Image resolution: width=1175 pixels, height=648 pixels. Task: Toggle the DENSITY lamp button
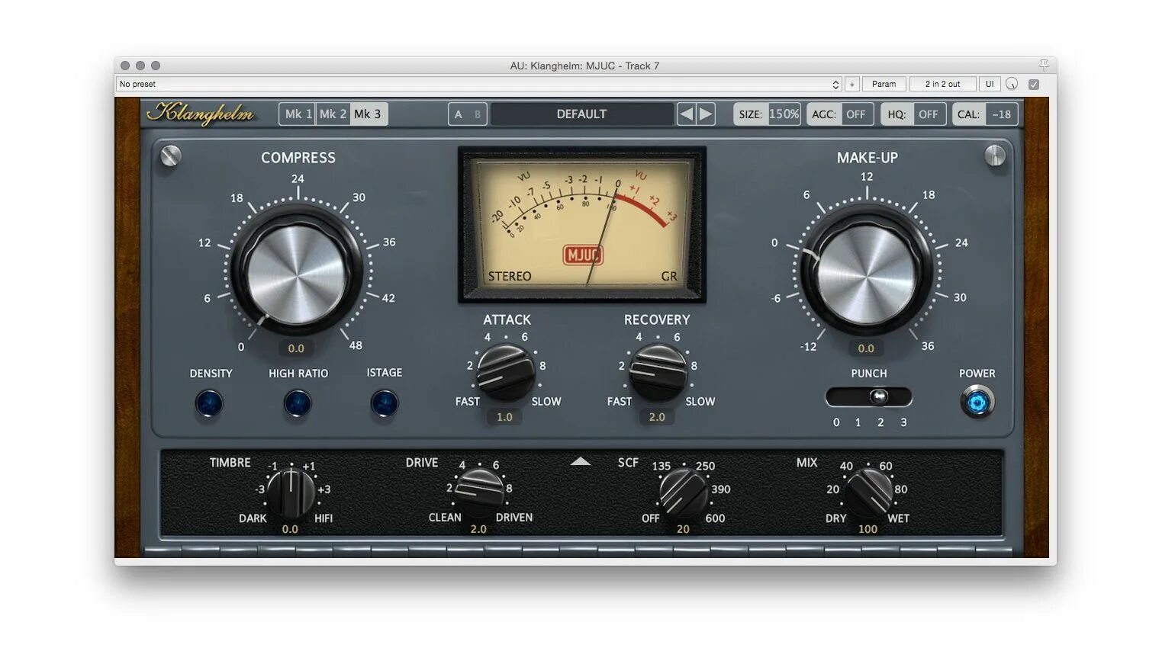coord(209,403)
